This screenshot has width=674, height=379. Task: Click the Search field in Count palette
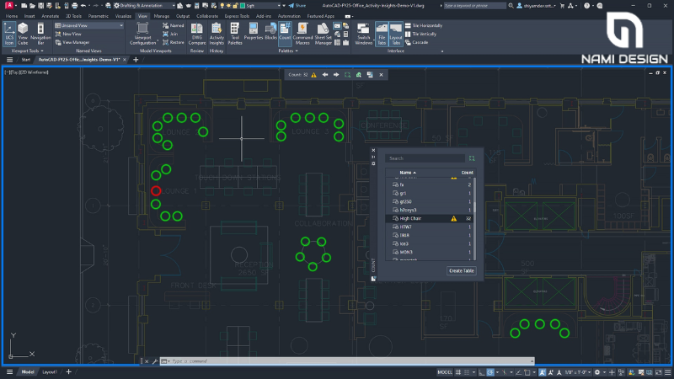click(425, 158)
